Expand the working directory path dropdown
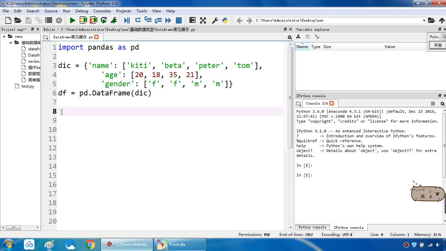 click(424, 20)
